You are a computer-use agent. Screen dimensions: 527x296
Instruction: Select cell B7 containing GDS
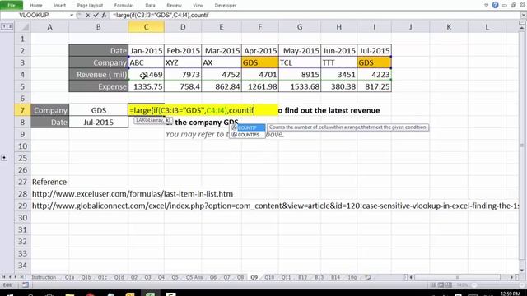tap(99, 110)
